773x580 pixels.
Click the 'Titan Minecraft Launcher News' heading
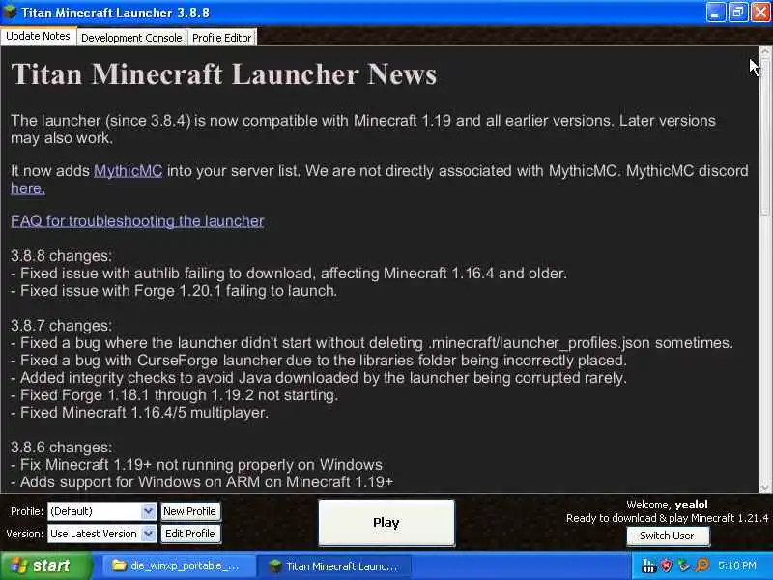tap(224, 74)
